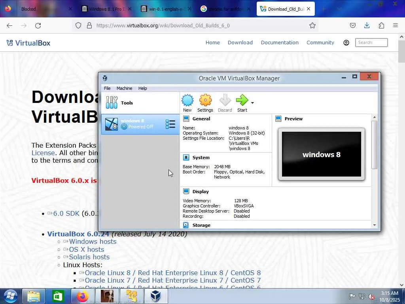Open the Oracle Linux 8 download link
The image size is (405, 304).
(x=172, y=273)
